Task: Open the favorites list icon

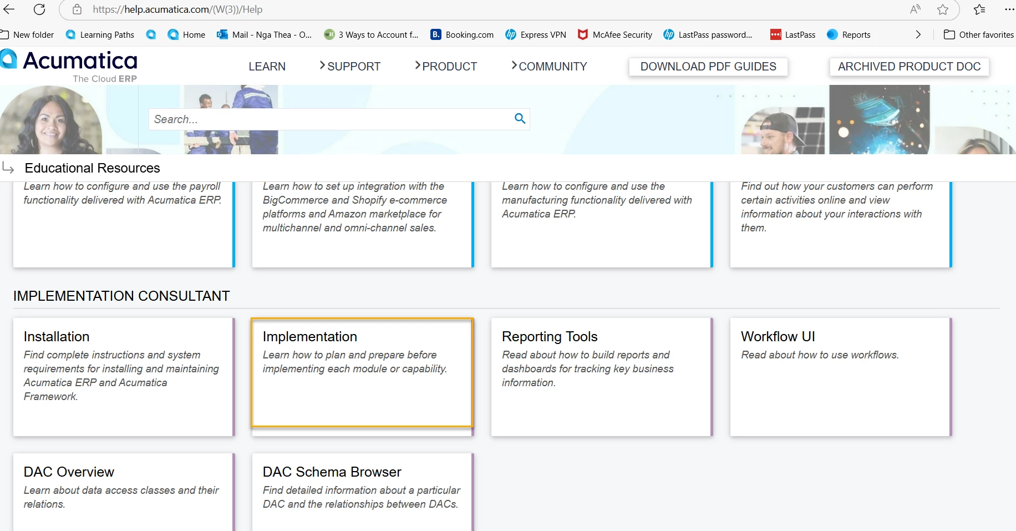Action: point(979,9)
